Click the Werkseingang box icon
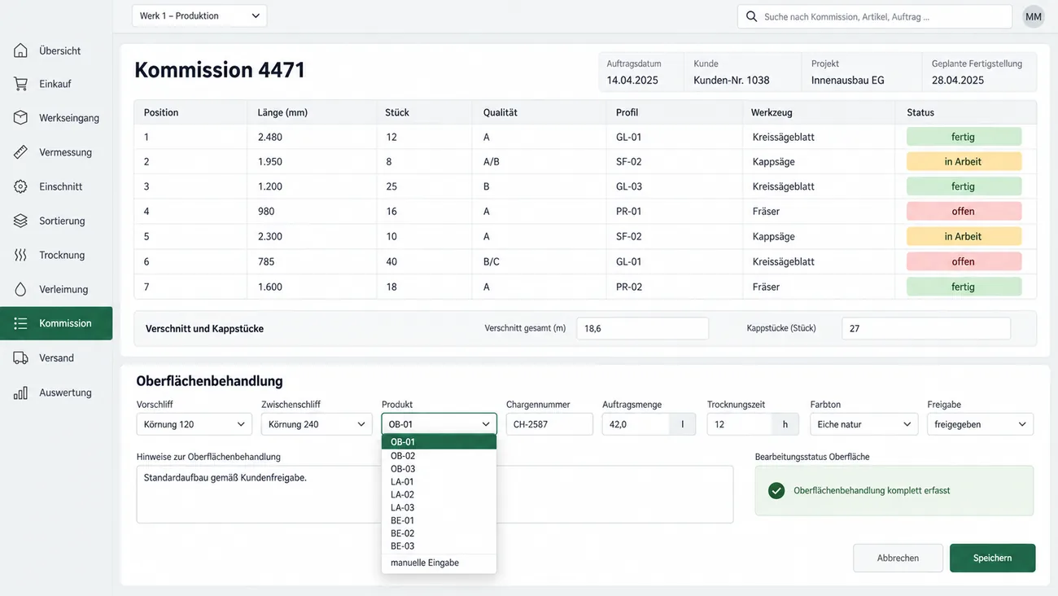Viewport: 1058px width, 596px height. (x=20, y=118)
